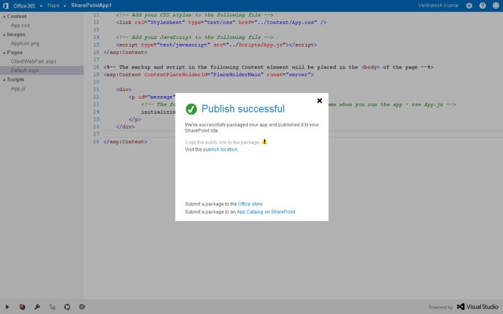The width and height of the screenshot is (503, 314).
Task: Click the Office 365 logo icon
Action: [6, 6]
